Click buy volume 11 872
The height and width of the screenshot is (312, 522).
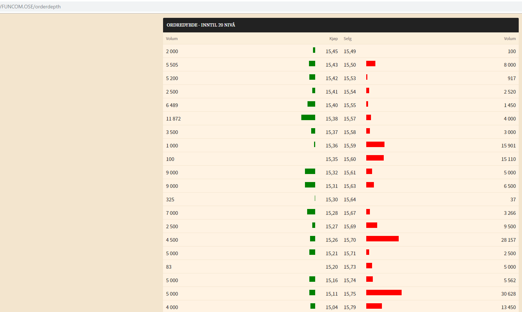click(173, 119)
